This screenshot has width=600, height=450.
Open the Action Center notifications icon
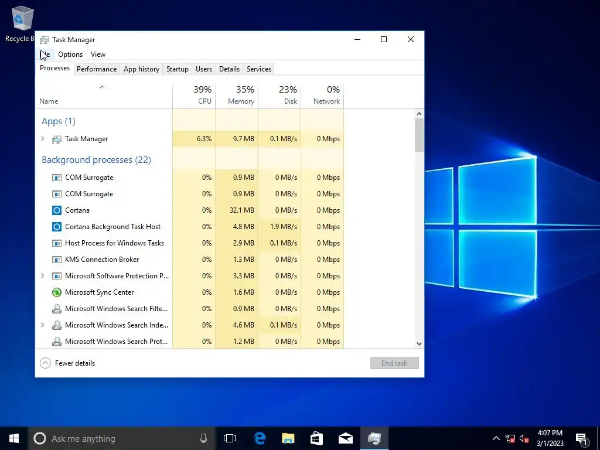click(x=581, y=438)
